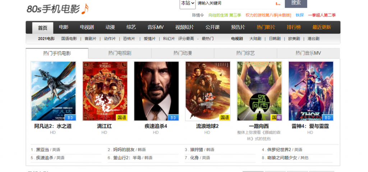Open the 阿凡达2：水之道 poster thumbnail
This screenshot has height=172, width=368.
pos(53,91)
